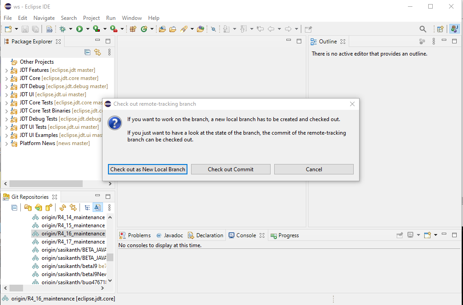Click the Package Explorer horizontal scrollbar thumb

(46, 183)
